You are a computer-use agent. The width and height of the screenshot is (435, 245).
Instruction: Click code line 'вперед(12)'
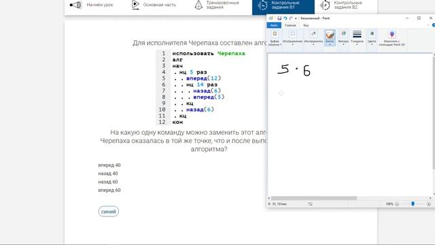(204, 78)
